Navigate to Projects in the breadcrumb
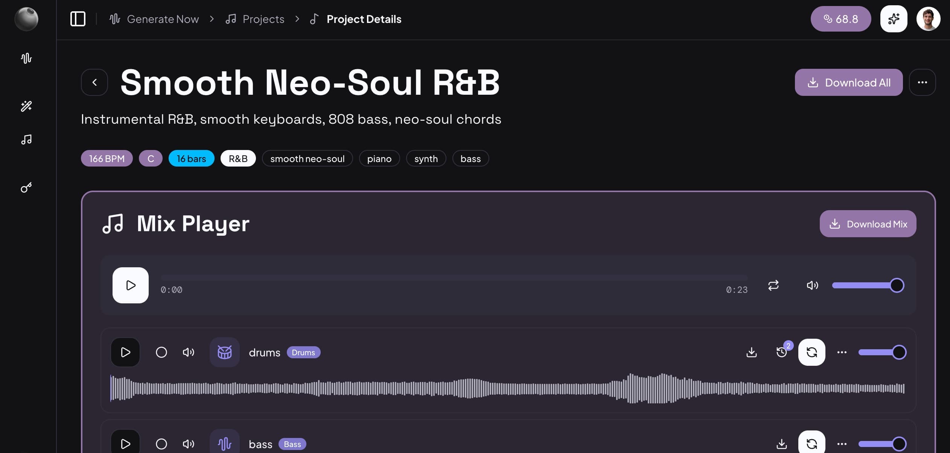The height and width of the screenshot is (453, 950). [x=263, y=19]
